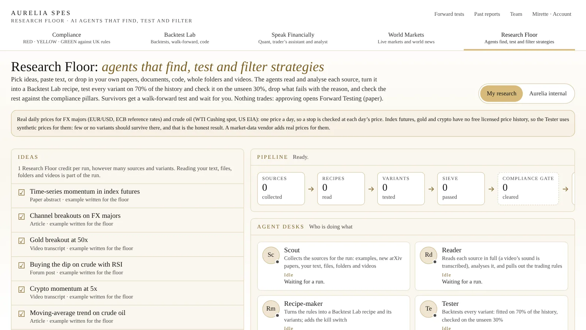This screenshot has width=586, height=330.
Task: Uncheck Time-series momentum in index futures
Action: click(22, 192)
